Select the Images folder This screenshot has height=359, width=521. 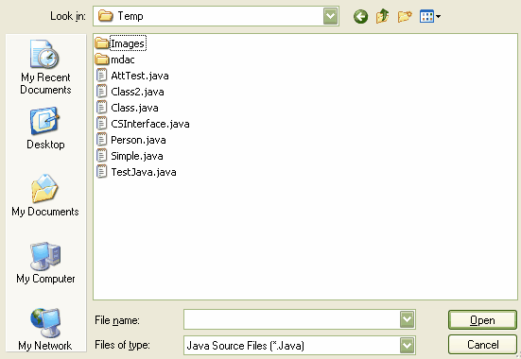pyautogui.click(x=120, y=43)
